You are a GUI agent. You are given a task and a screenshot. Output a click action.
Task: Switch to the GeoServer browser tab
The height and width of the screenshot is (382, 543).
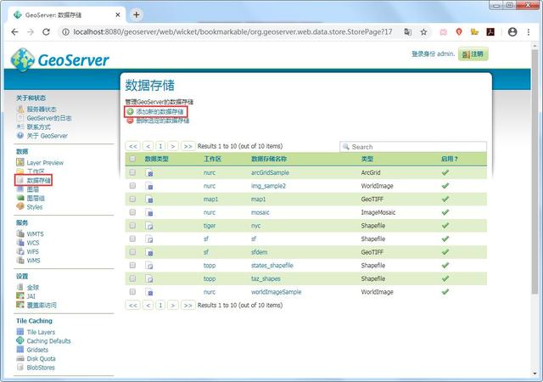66,15
